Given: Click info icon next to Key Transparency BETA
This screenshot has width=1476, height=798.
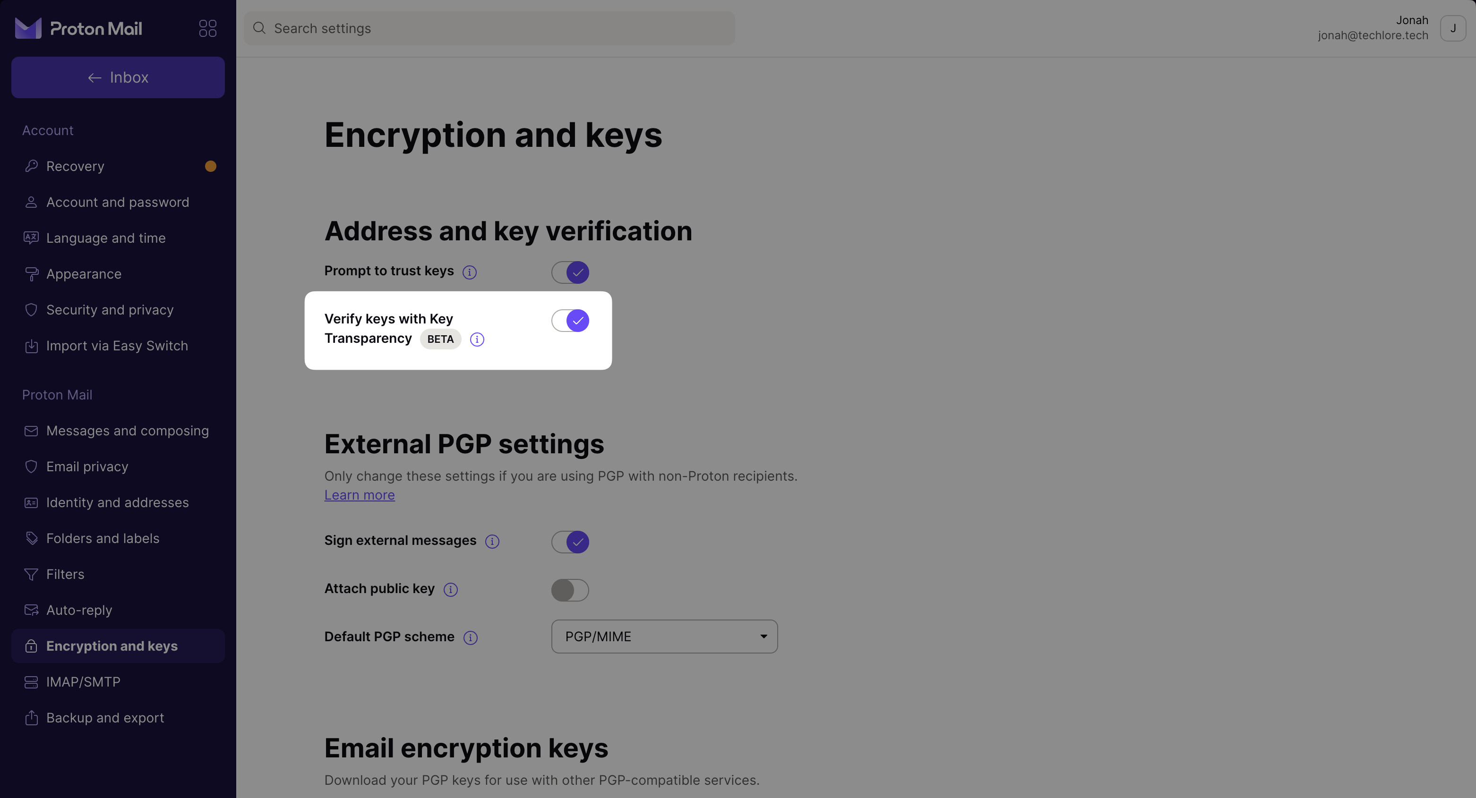Looking at the screenshot, I should (477, 340).
